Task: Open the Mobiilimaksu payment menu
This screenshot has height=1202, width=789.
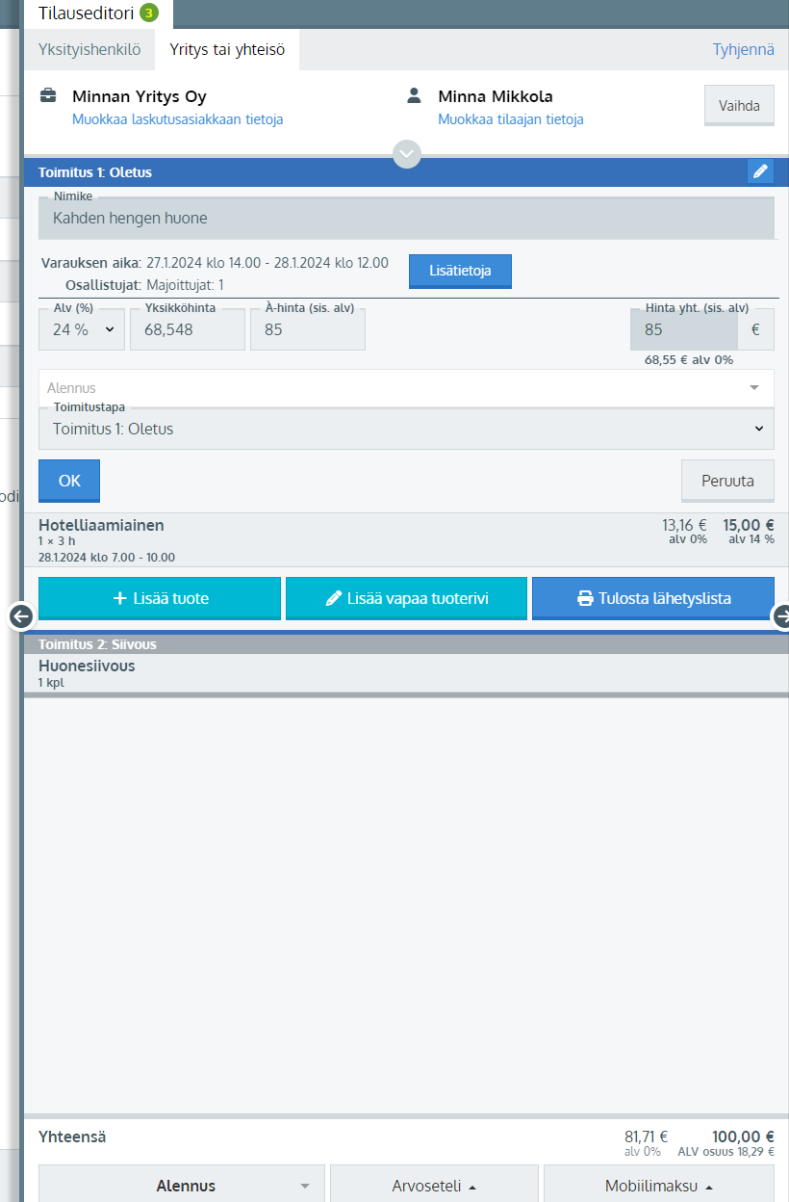Action: (x=658, y=1186)
